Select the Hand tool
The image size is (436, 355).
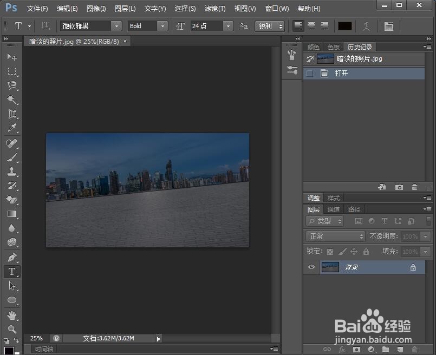tap(12, 315)
